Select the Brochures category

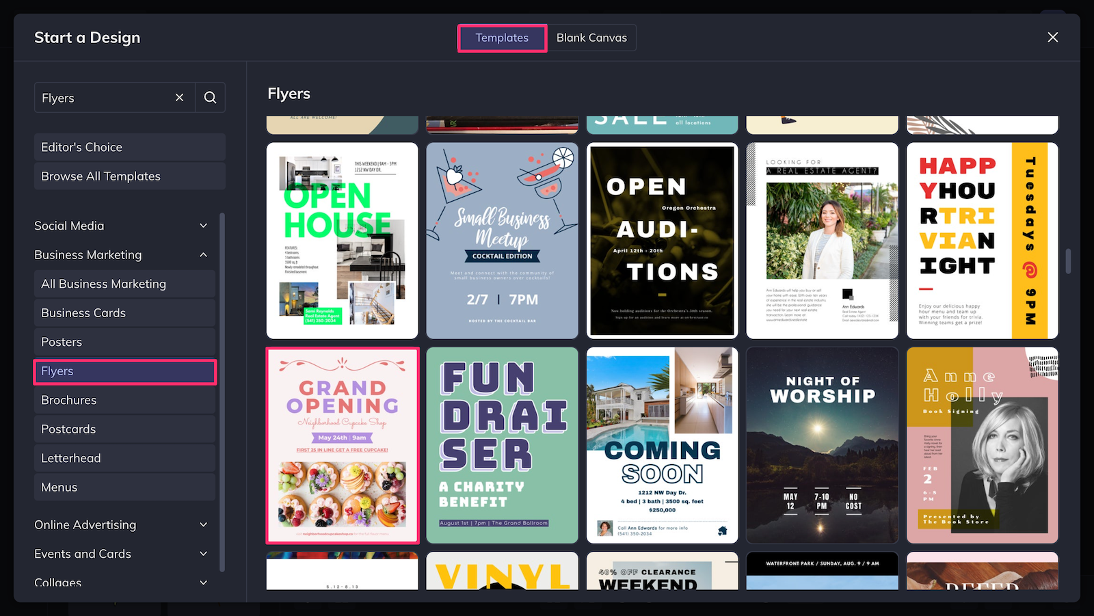(x=124, y=400)
